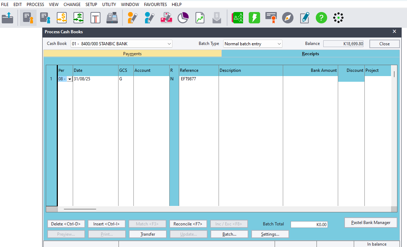Click the grid's vertical scrollbar thumb
The width and height of the screenshot is (407, 247).
pyautogui.click(x=394, y=74)
